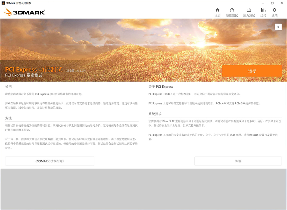Open the 基准测试 benchmarks gauge icon
Screen dimensions: 287x210
click(232, 10)
